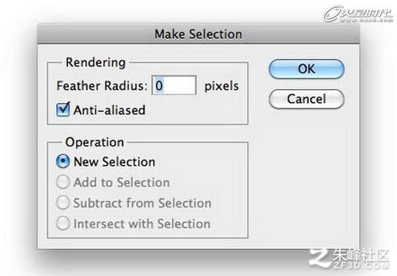The width and height of the screenshot is (397, 276).
Task: Confirm the dialog with the OK button
Action: [x=306, y=69]
